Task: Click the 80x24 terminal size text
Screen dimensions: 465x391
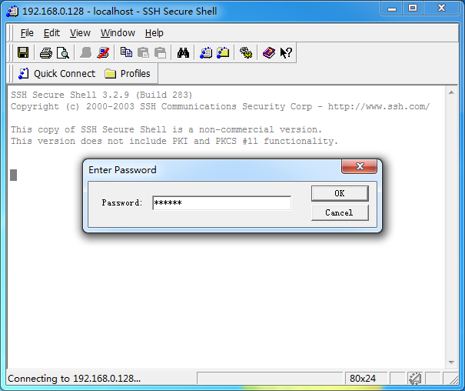Action: (362, 379)
